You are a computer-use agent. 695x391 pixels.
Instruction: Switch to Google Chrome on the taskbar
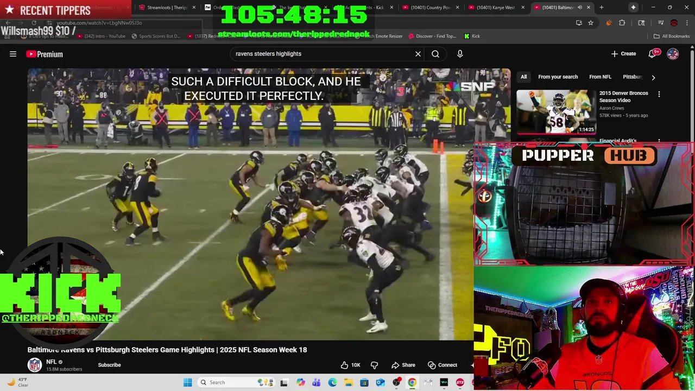coord(412,382)
